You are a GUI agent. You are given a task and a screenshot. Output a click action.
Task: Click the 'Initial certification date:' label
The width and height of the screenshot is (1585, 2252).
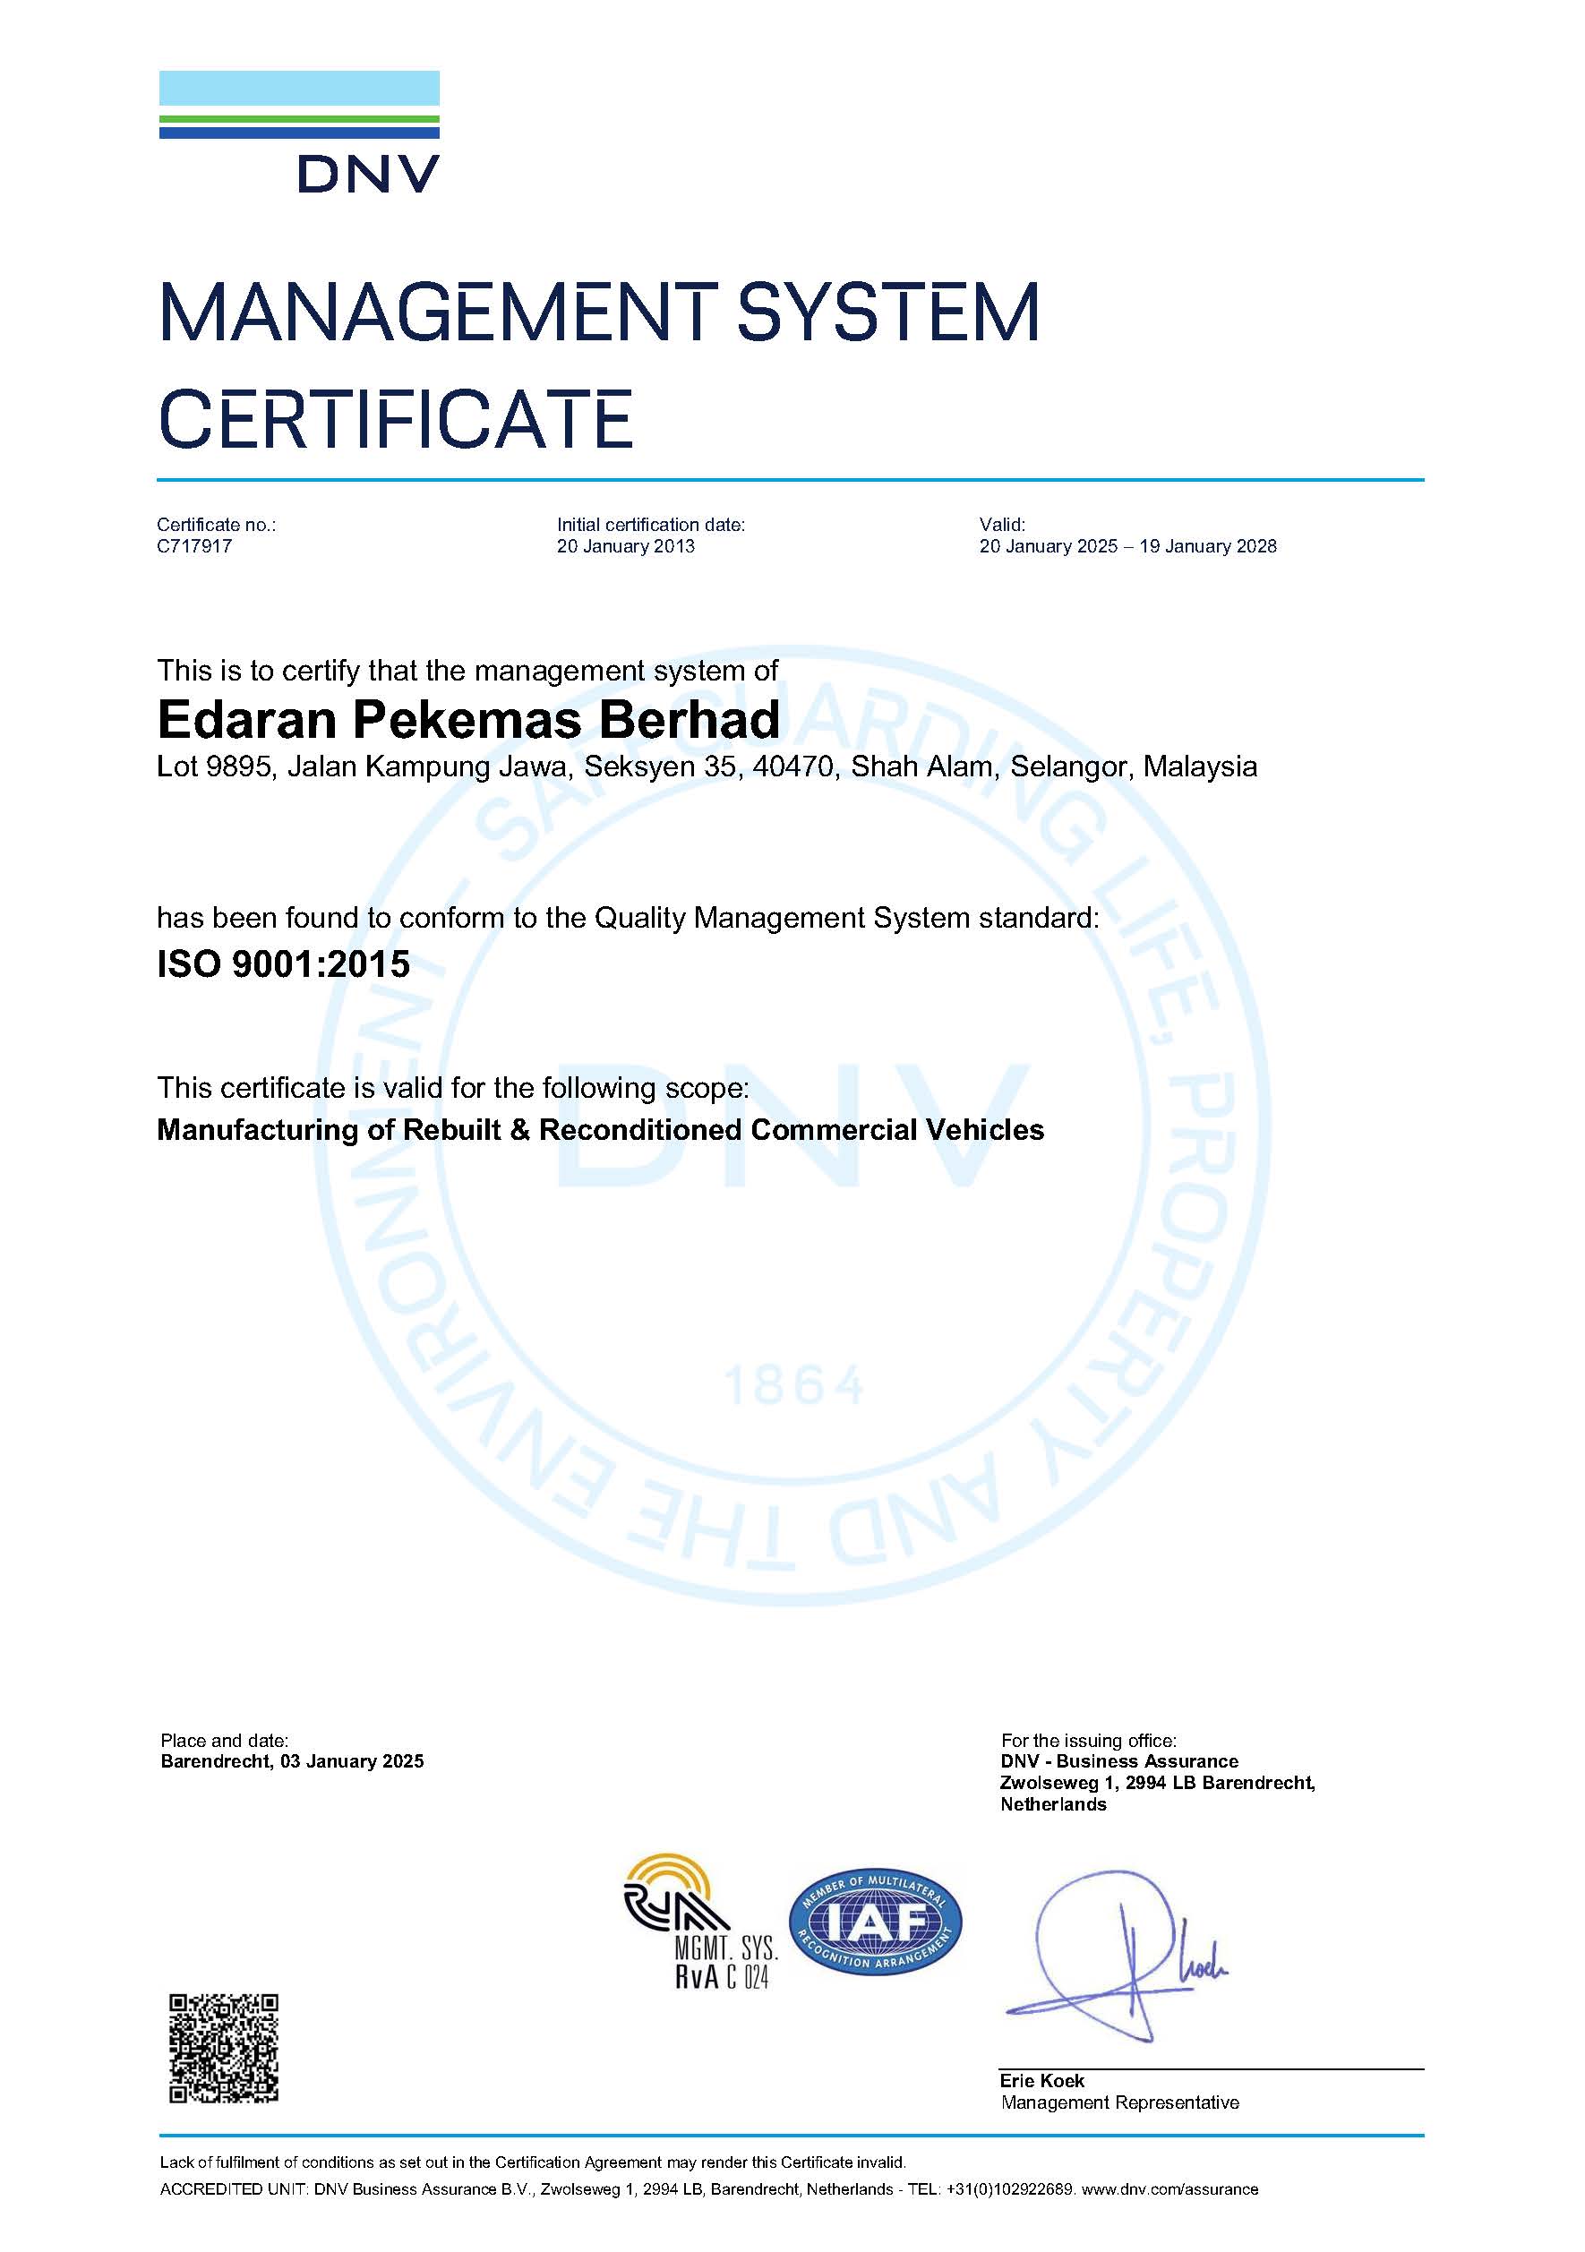651,525
